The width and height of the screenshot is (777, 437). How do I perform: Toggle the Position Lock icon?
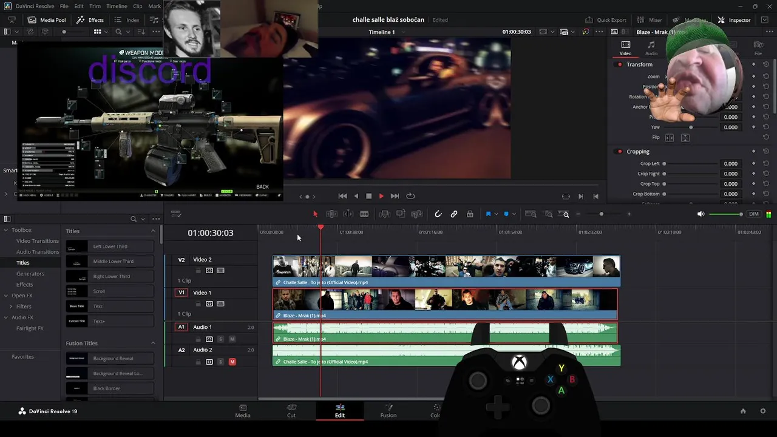[470, 214]
